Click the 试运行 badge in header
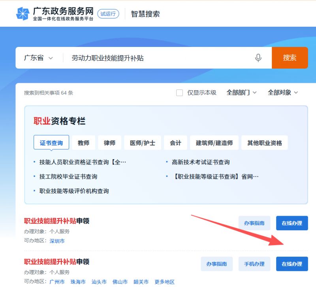 tap(108, 14)
